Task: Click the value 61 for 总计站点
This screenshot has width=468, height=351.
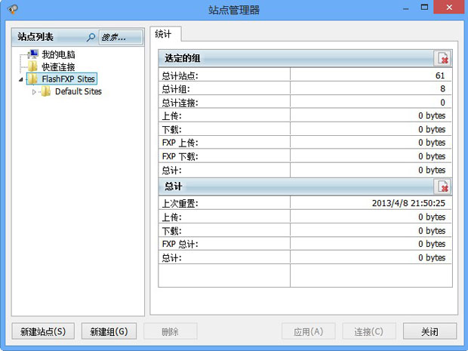Action: click(440, 75)
